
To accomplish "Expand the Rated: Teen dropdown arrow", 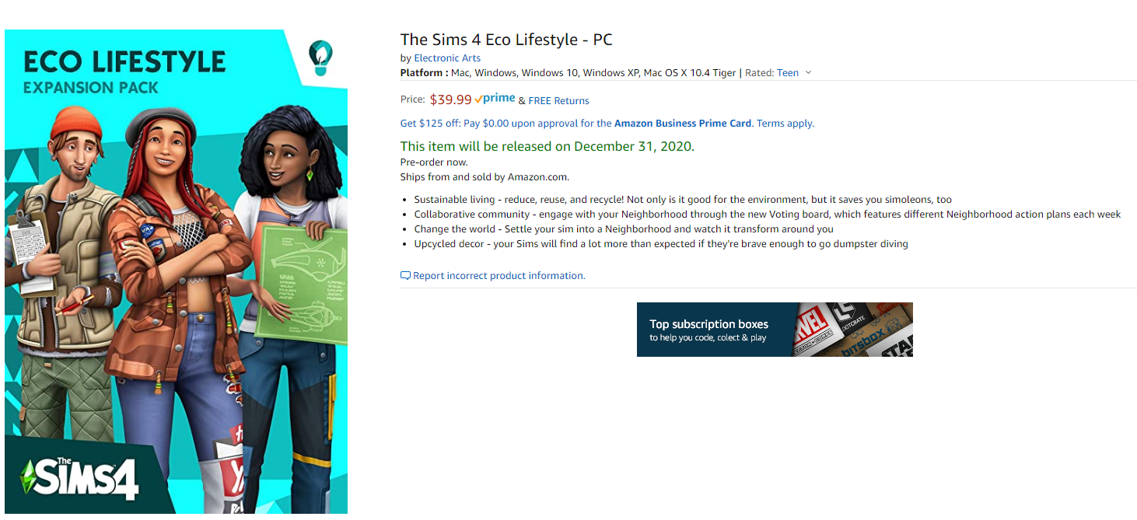I will [x=808, y=72].
